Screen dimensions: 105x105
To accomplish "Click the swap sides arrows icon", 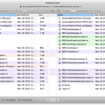I will tap(52, 11).
